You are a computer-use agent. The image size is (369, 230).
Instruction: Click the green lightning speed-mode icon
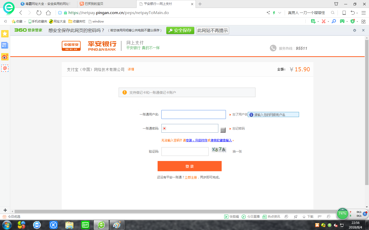pyautogui.click(x=274, y=13)
